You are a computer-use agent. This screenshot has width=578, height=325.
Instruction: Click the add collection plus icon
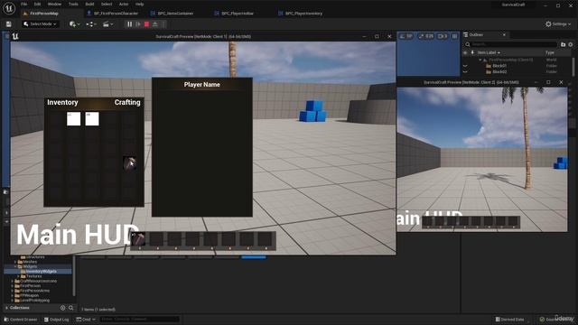[62, 308]
